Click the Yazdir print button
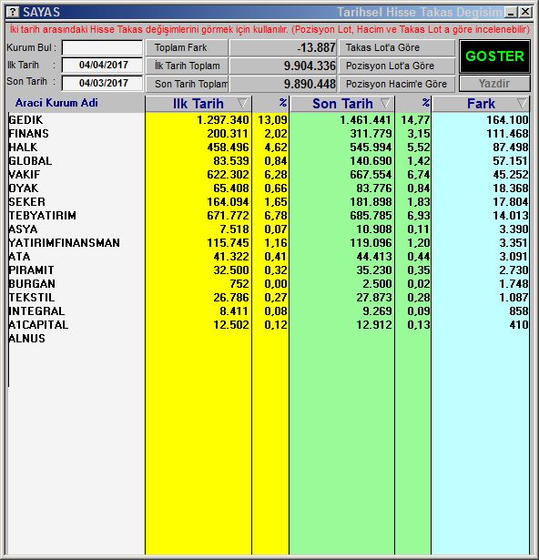The width and height of the screenshot is (539, 560). [494, 84]
